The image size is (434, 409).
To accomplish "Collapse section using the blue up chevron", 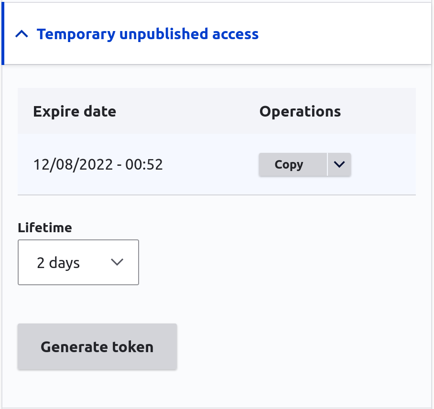I will (22, 34).
